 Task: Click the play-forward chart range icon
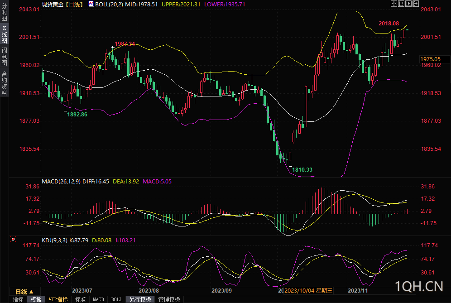[x=408, y=4]
